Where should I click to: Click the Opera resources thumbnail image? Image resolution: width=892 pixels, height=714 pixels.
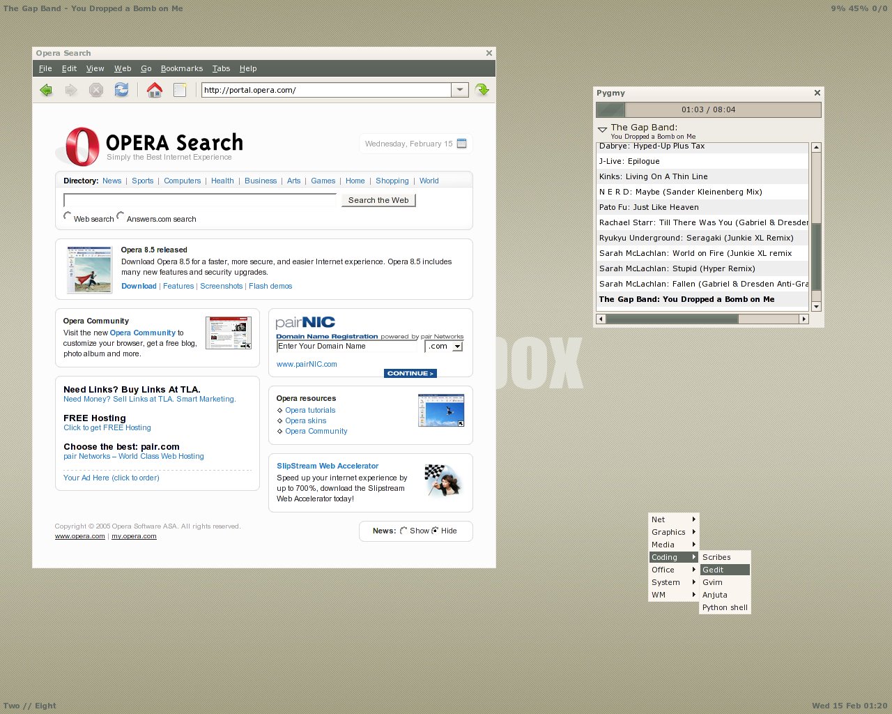(441, 410)
